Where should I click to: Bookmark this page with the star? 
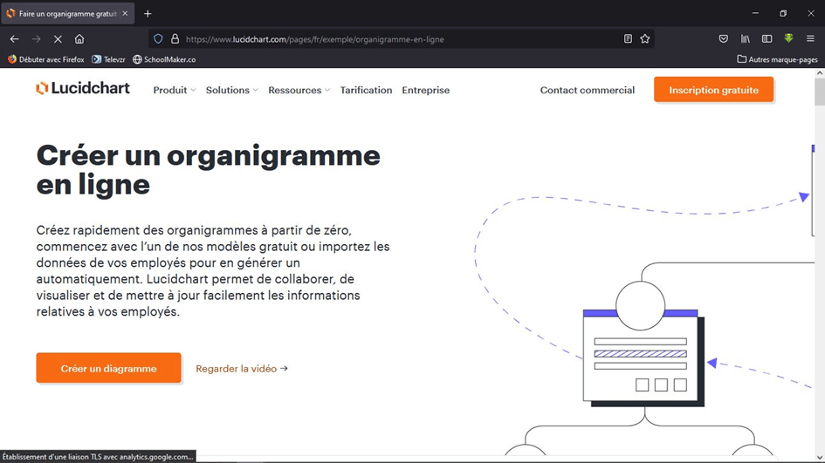pyautogui.click(x=645, y=39)
